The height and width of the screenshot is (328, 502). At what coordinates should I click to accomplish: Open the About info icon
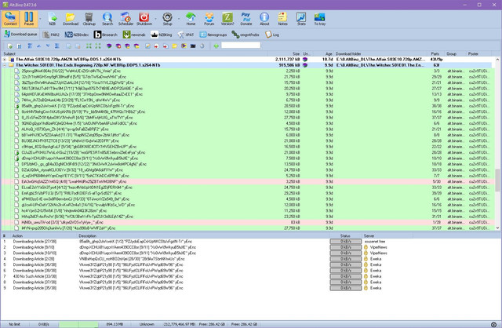pyautogui.click(x=264, y=19)
